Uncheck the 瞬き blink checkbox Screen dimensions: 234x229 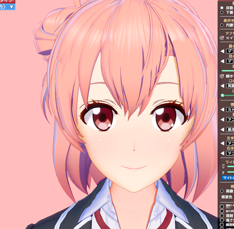coord(222,76)
